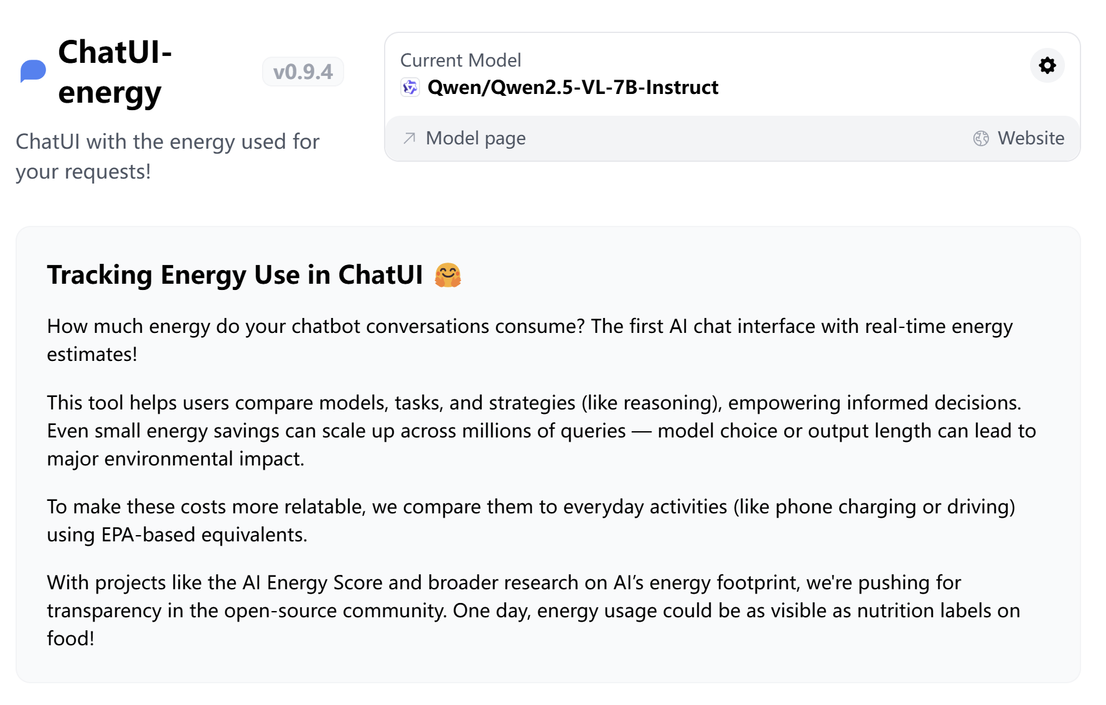The image size is (1106, 705).
Task: Click the Current Model label
Action: [x=461, y=60]
